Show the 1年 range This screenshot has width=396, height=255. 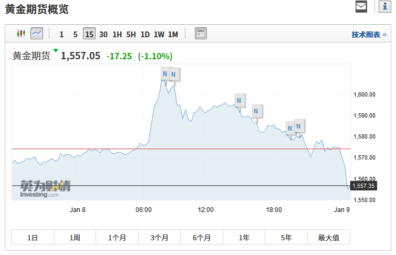point(244,238)
